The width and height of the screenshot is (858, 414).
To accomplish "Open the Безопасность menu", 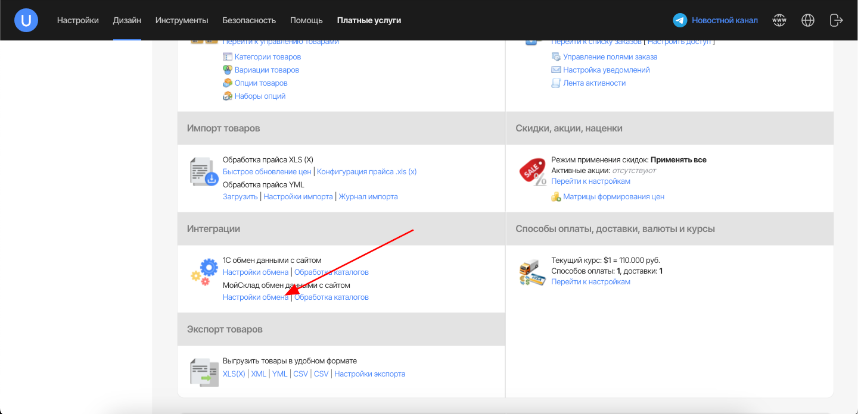I will (x=249, y=20).
